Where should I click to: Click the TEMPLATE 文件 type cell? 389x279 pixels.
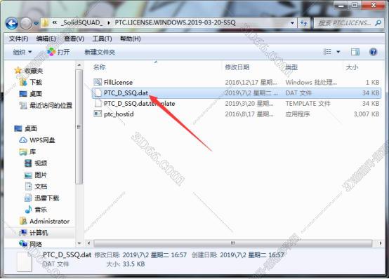[308, 104]
